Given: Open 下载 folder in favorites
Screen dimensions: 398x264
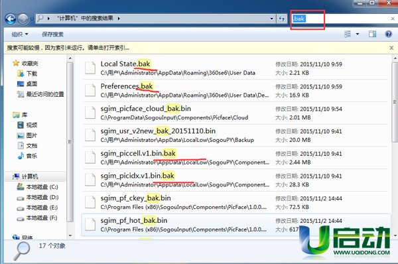Looking at the screenshot, I should click(x=27, y=74).
